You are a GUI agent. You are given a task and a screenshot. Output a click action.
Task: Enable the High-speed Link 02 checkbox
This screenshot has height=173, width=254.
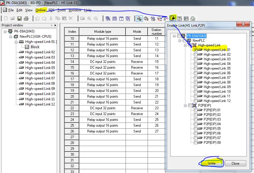tap(196, 54)
